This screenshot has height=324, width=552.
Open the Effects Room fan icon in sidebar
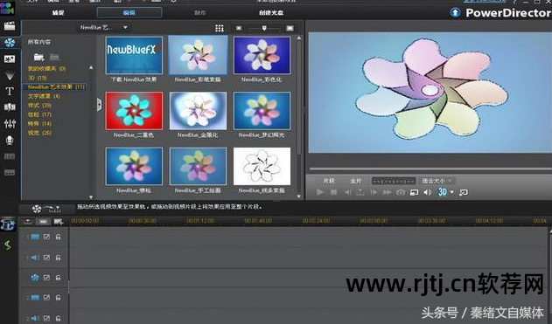tap(10, 43)
